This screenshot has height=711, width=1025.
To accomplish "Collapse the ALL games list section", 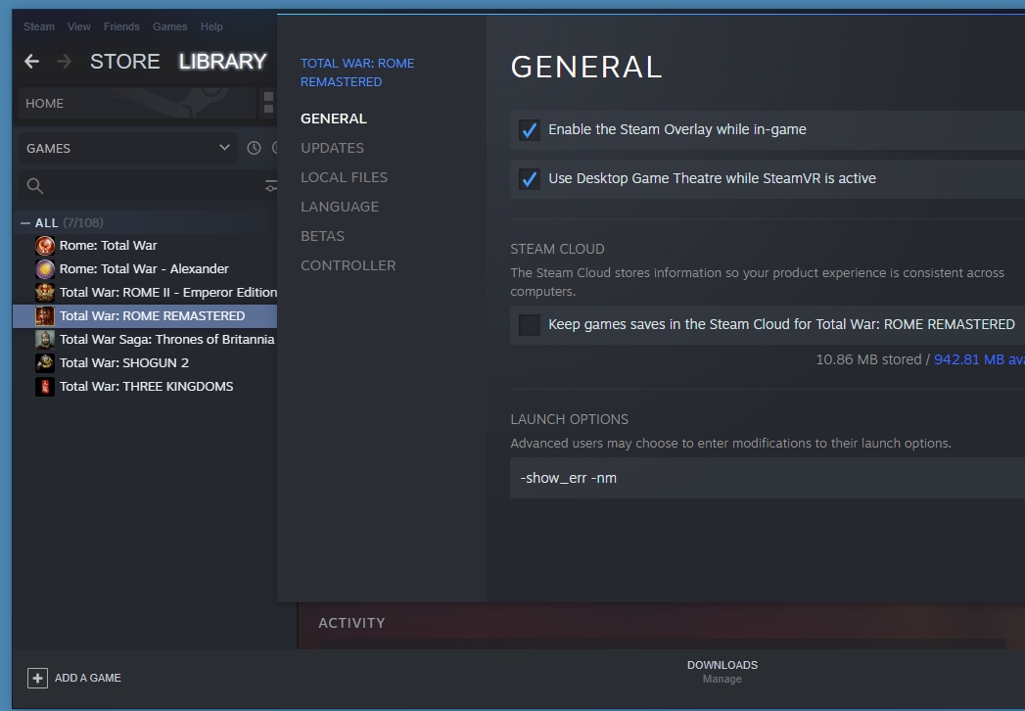I will click(25, 223).
